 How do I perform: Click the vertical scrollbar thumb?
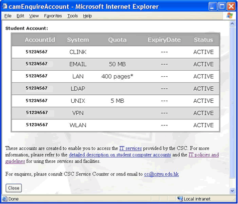[x=232, y=103]
